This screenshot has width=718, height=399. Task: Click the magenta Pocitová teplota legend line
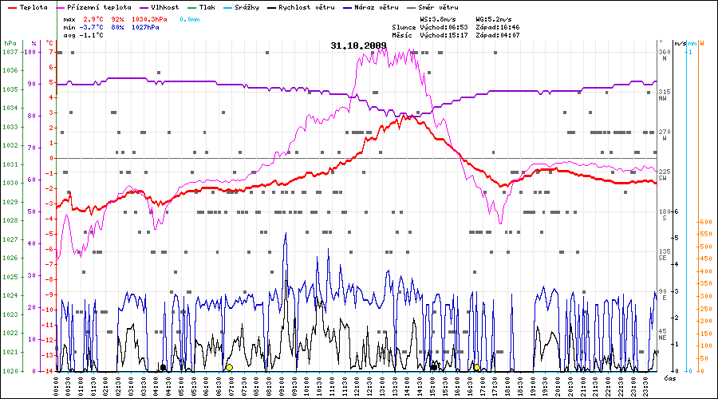tap(65, 7)
